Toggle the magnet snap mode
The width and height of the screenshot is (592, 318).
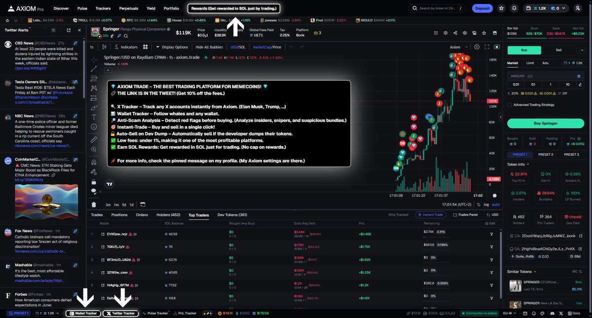[94, 162]
